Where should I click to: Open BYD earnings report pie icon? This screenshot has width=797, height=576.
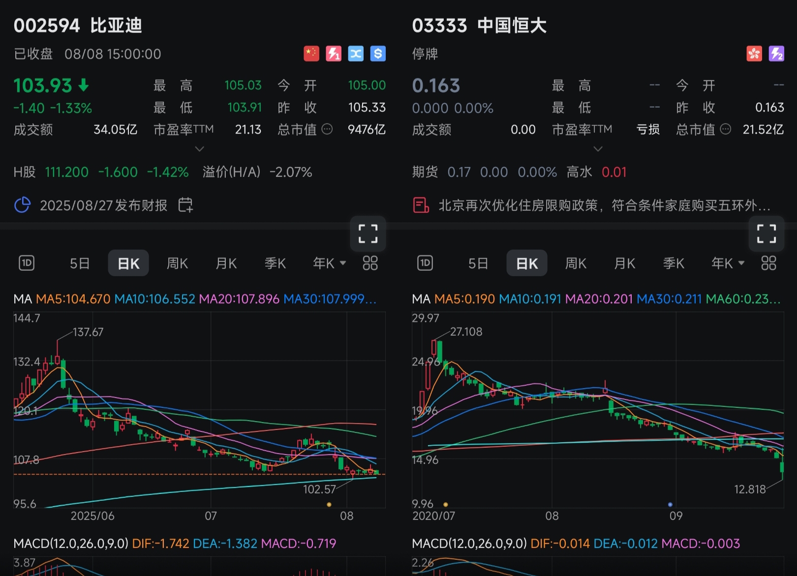click(23, 205)
